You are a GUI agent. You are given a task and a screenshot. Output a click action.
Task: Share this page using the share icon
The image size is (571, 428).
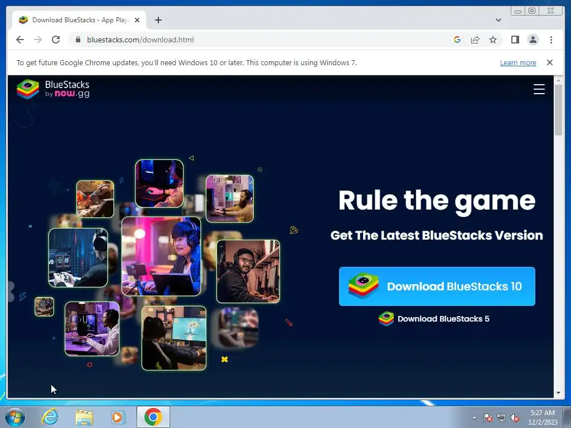click(x=475, y=40)
